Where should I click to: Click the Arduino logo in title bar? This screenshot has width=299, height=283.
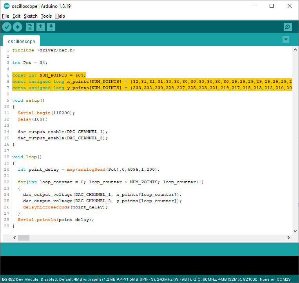tap(7, 6)
